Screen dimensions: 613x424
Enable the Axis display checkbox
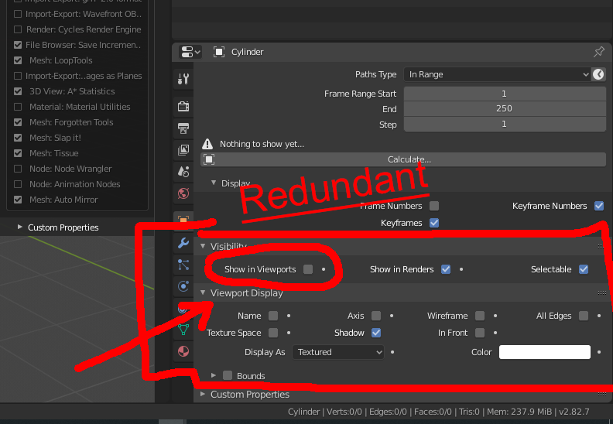376,316
